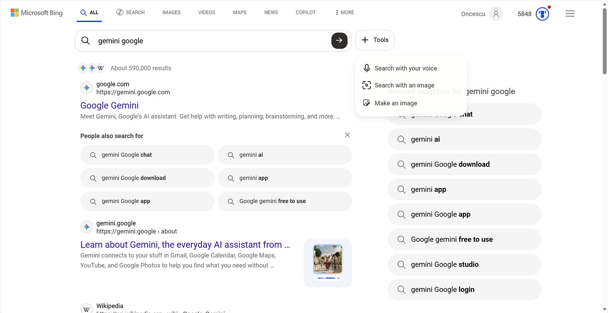The height and width of the screenshot is (313, 608).
Task: Open the Gemini about result thumbnail
Action: [328, 263]
